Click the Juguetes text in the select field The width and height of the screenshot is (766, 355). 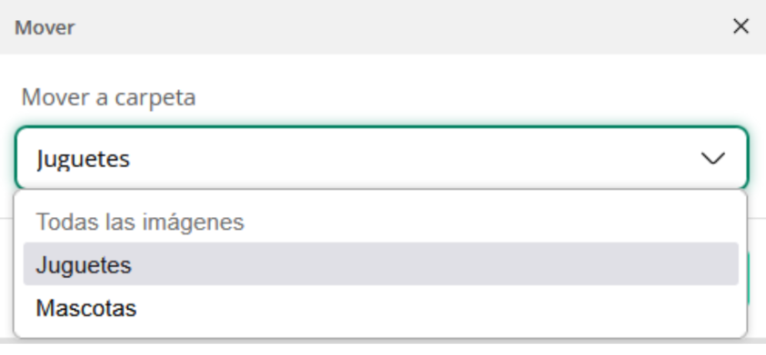(x=83, y=160)
